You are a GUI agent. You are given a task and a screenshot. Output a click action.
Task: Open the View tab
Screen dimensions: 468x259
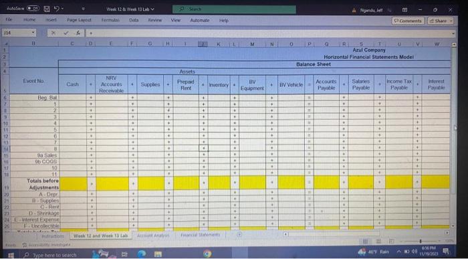tap(175, 20)
